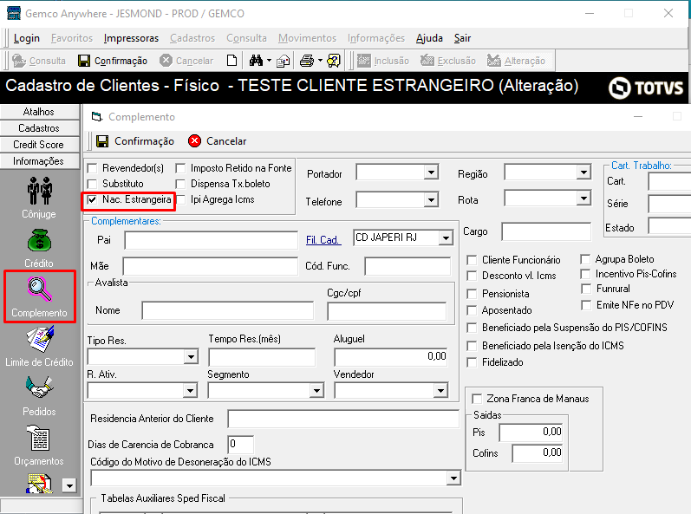This screenshot has width=691, height=514.
Task: Click the Residencia Anterior do Cliente field
Action: [343, 419]
